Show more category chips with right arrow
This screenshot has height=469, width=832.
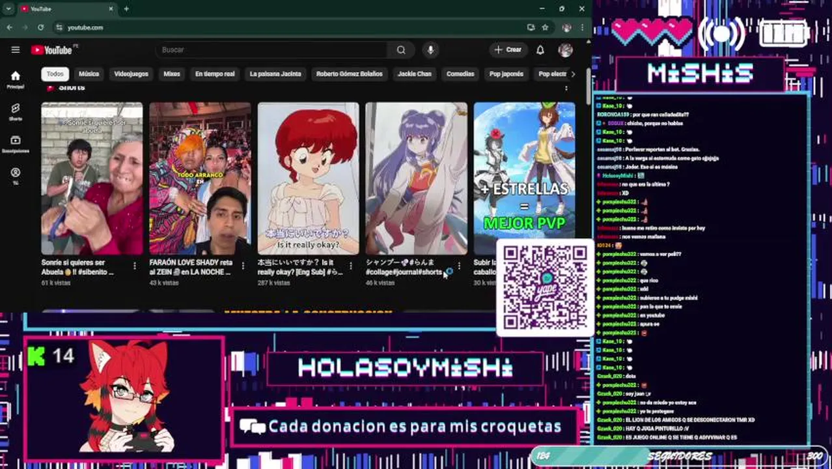tap(572, 74)
